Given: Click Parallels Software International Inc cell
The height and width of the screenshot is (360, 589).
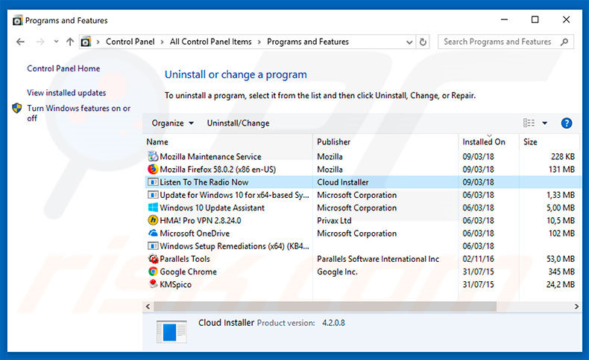Looking at the screenshot, I should click(378, 259).
